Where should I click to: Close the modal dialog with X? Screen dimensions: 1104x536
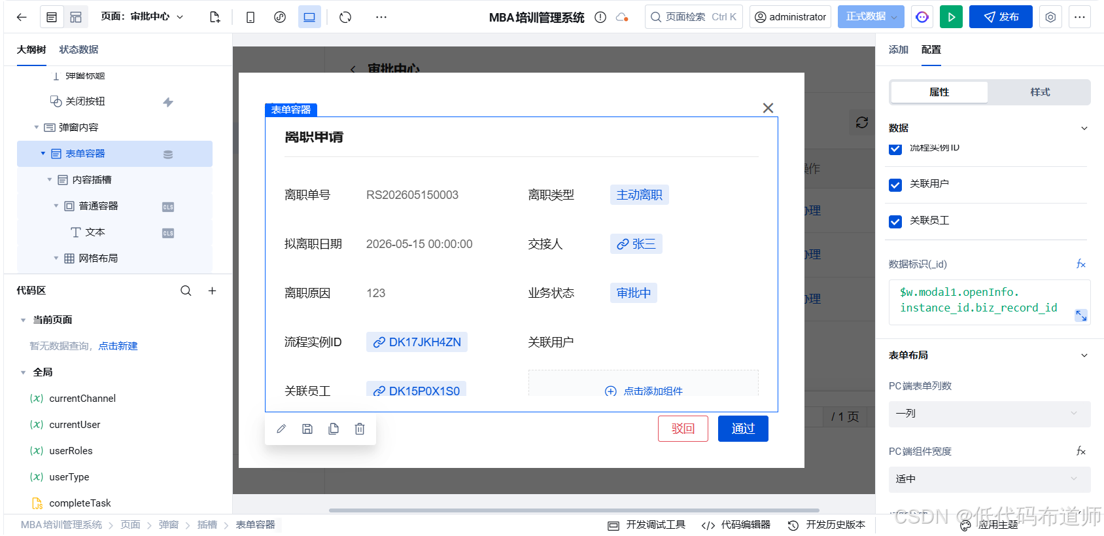pos(768,108)
